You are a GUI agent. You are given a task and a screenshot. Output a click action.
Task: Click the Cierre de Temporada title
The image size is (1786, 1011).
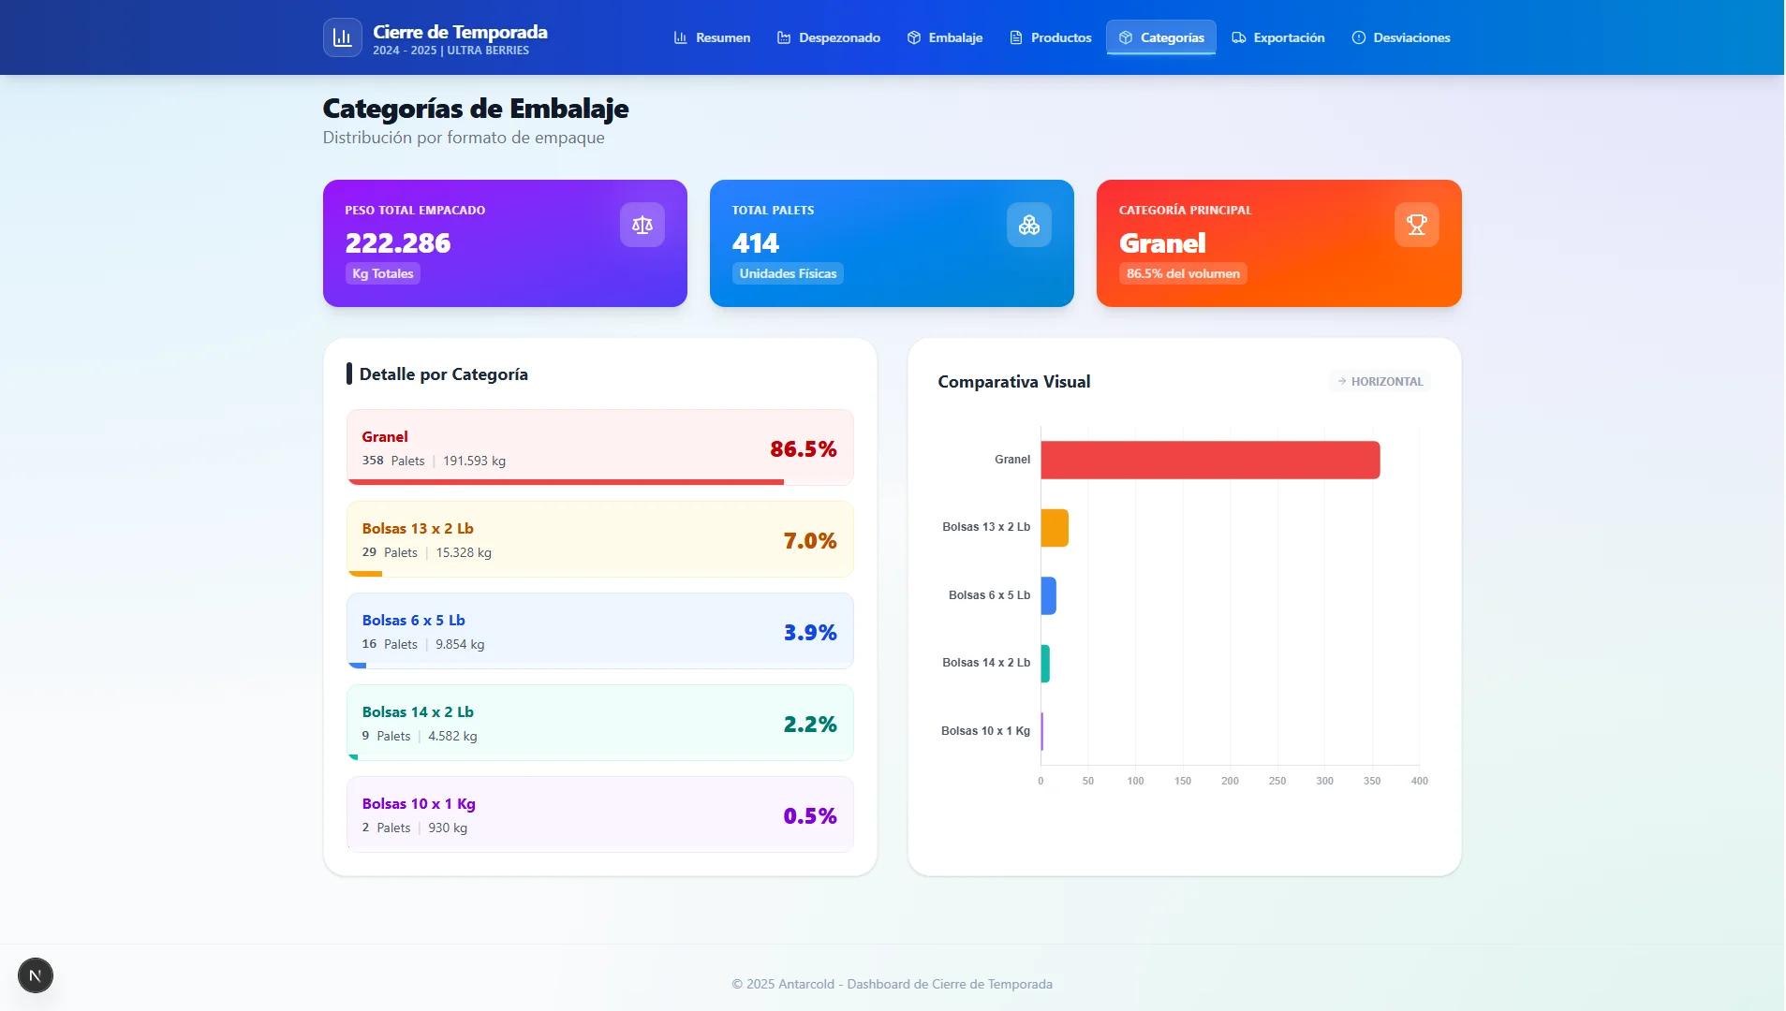pyautogui.click(x=460, y=32)
